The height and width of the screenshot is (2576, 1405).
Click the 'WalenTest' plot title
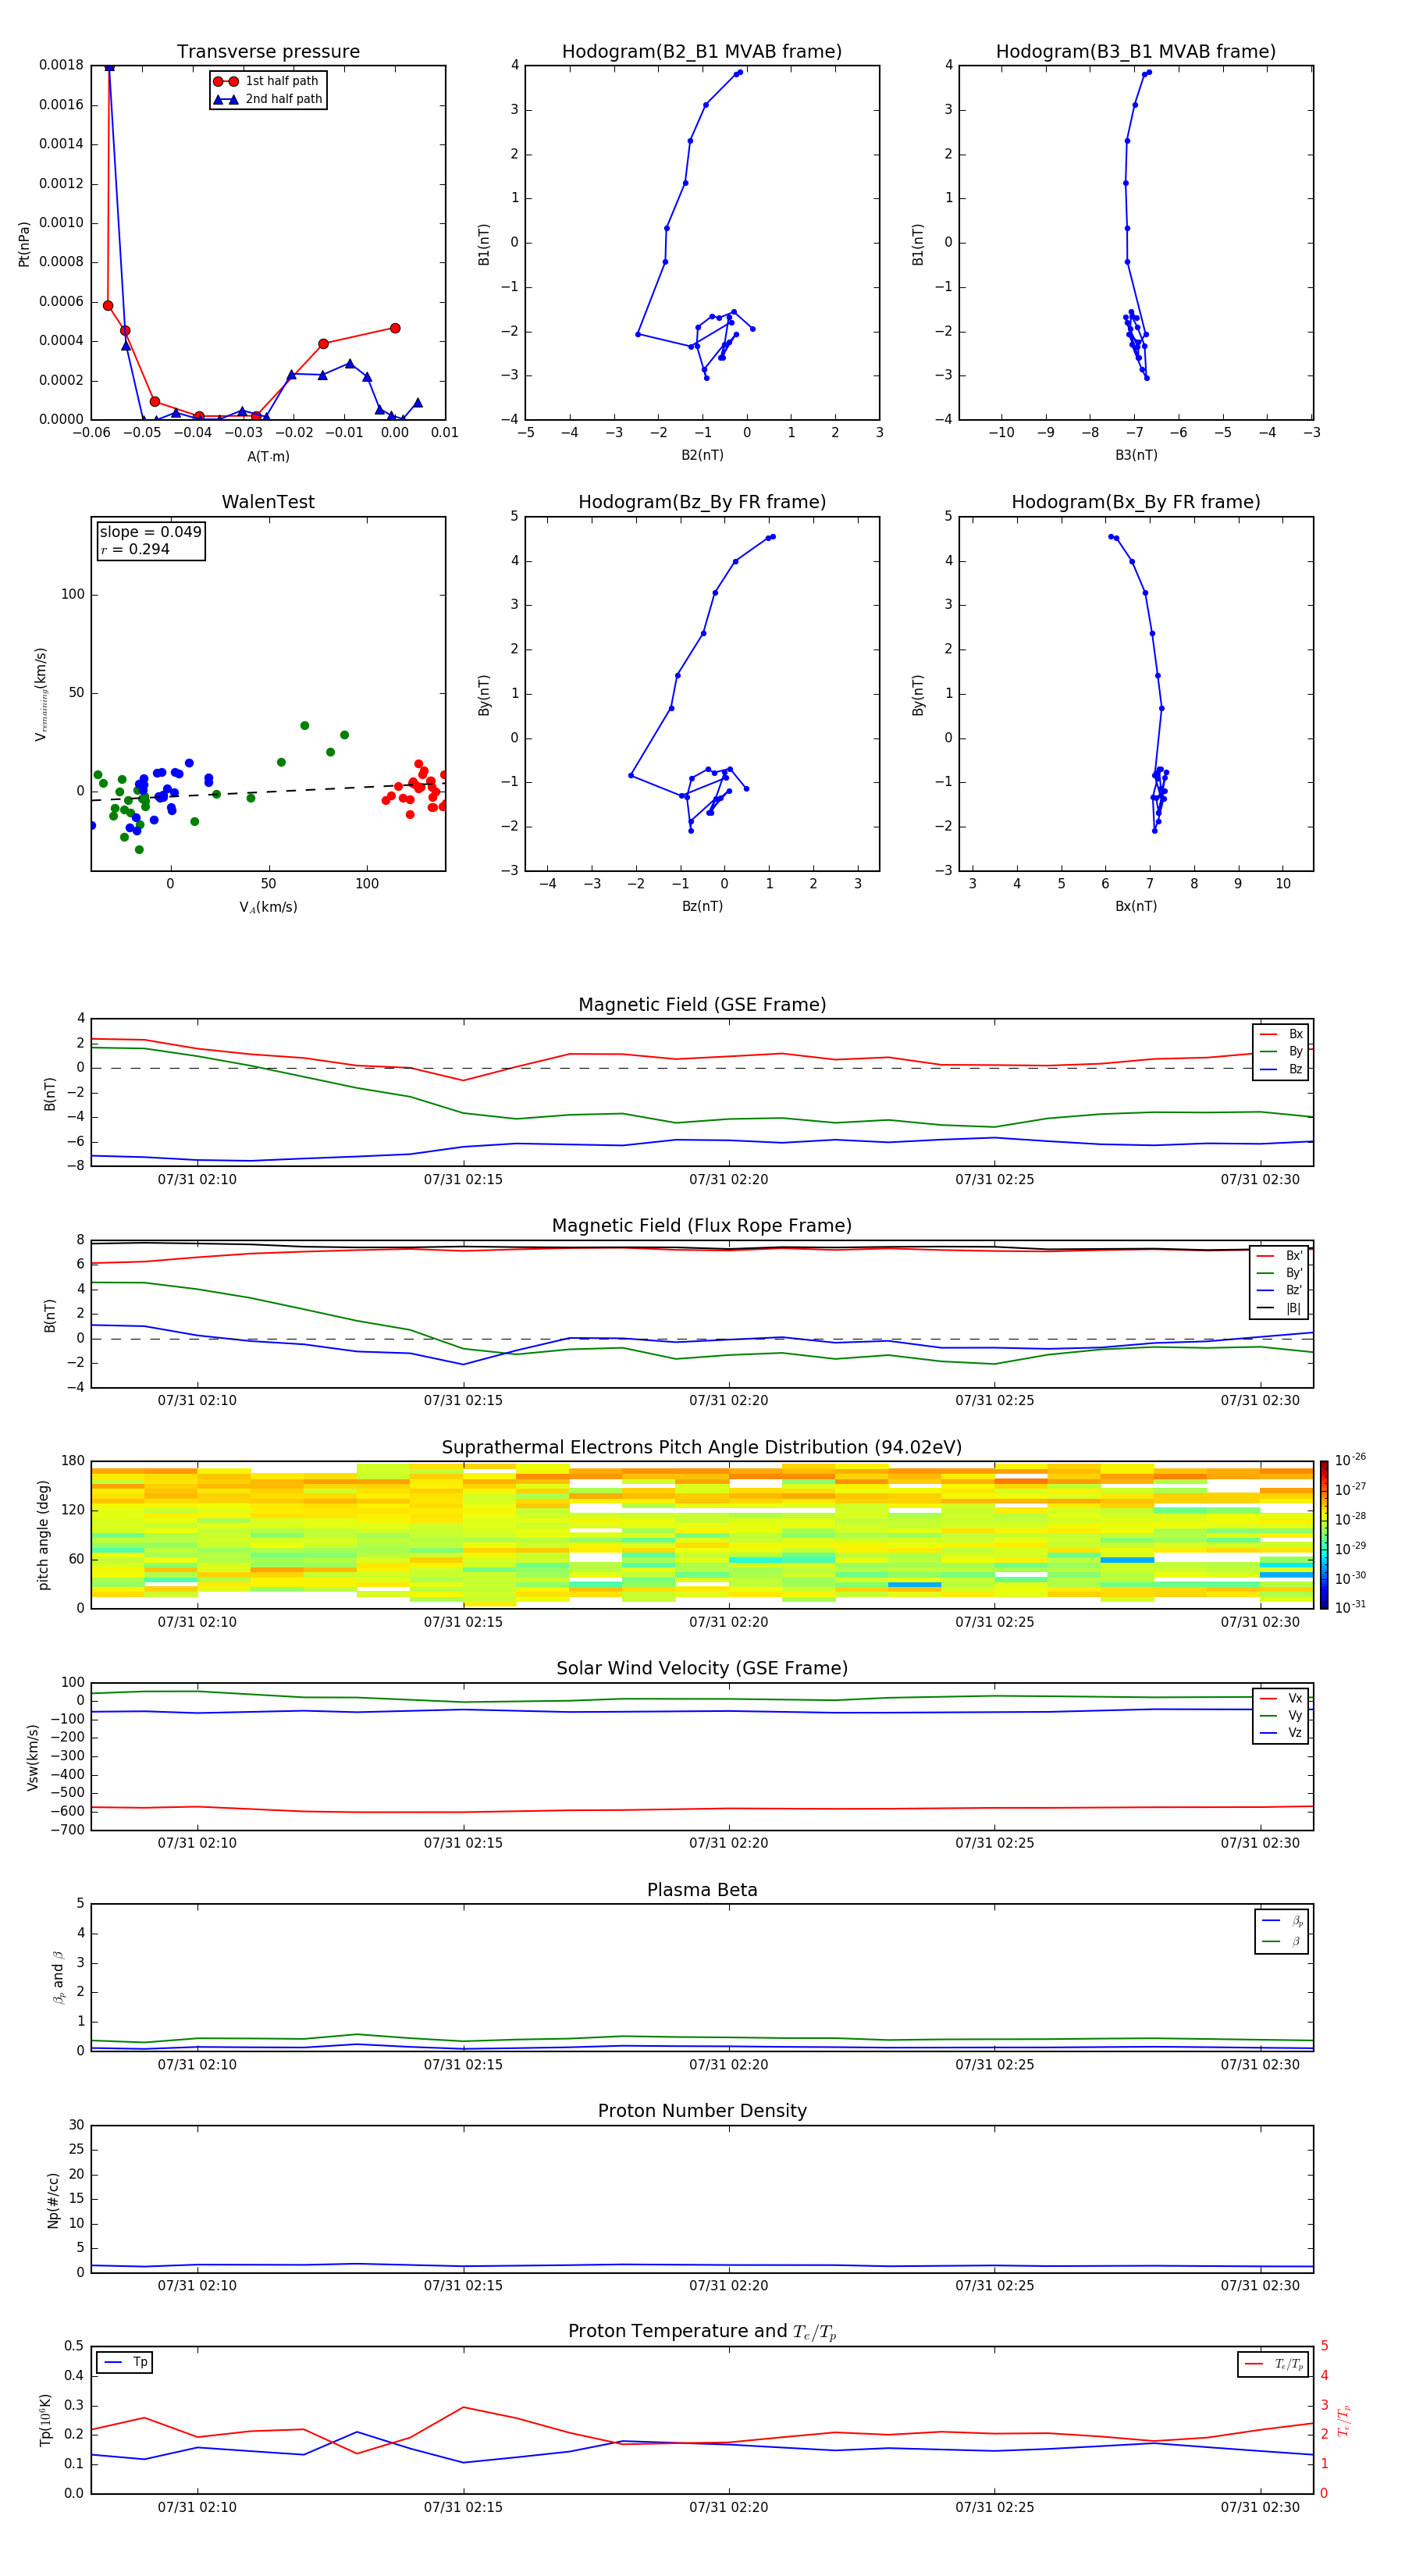268,502
